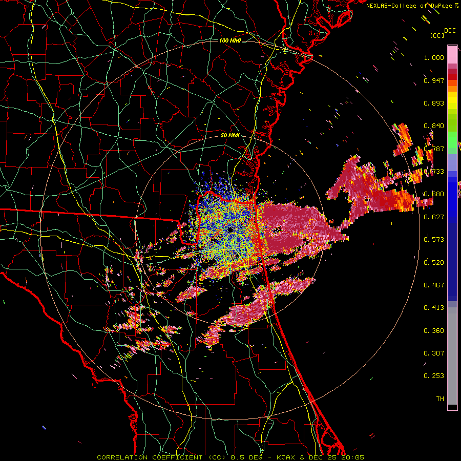The width and height of the screenshot is (461, 461).
Task: Select the 0.787 scale value
Action: pos(434,149)
